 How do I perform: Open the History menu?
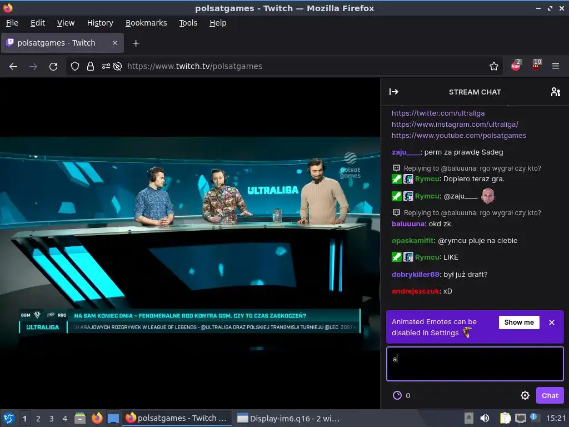tap(100, 23)
